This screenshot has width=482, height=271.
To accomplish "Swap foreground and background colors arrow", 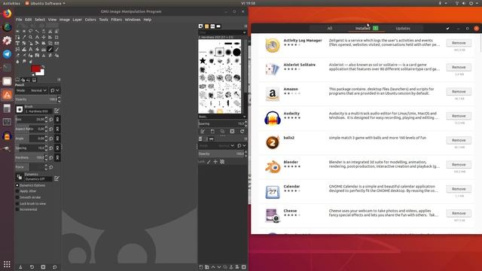I will tap(44, 66).
